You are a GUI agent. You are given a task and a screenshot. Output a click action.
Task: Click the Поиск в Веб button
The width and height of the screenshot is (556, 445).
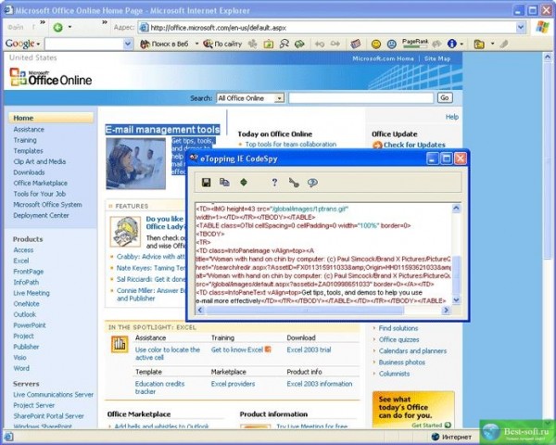pos(165,44)
